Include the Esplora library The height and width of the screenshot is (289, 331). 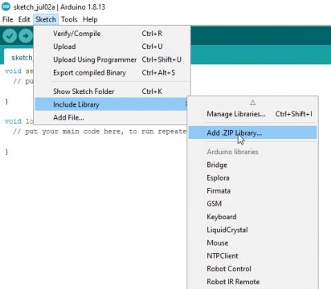(253, 177)
